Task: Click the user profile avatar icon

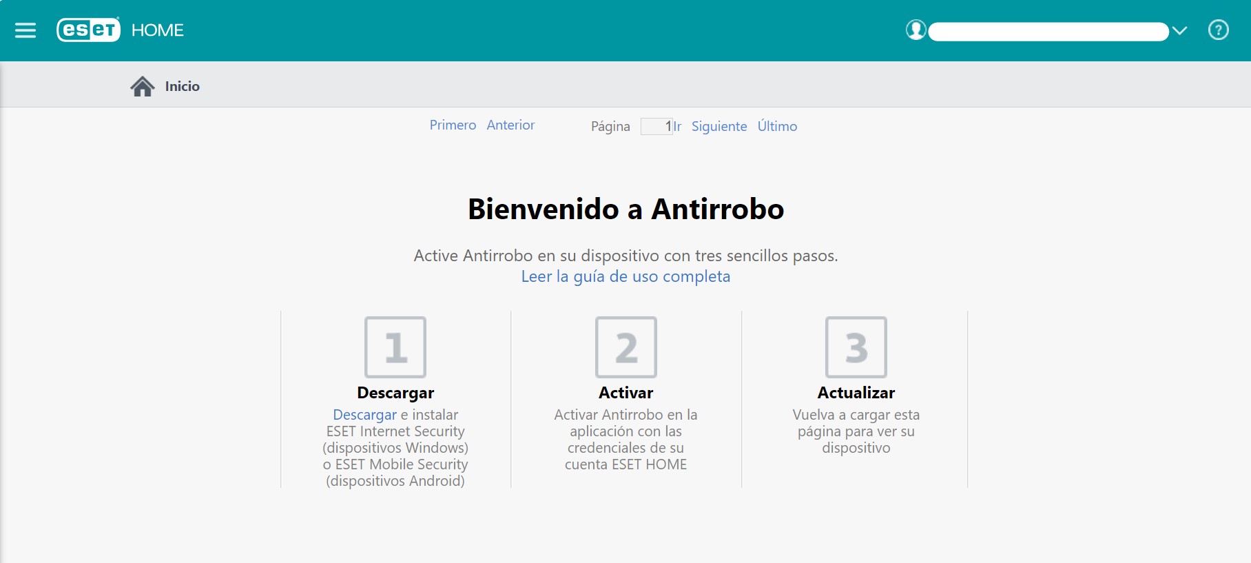Action: coord(916,30)
